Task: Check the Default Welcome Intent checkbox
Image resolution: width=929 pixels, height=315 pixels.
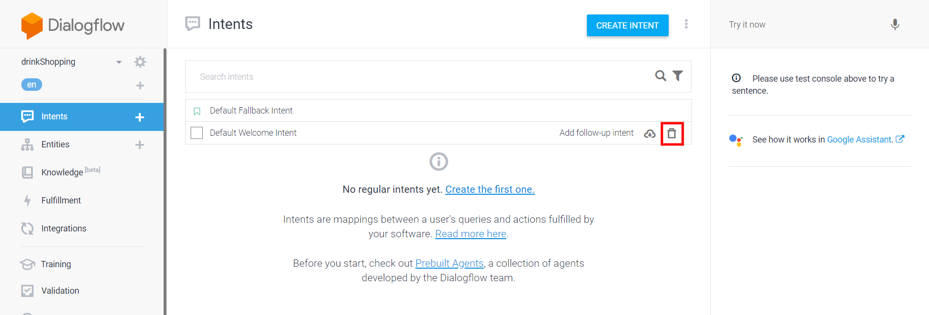Action: (197, 133)
